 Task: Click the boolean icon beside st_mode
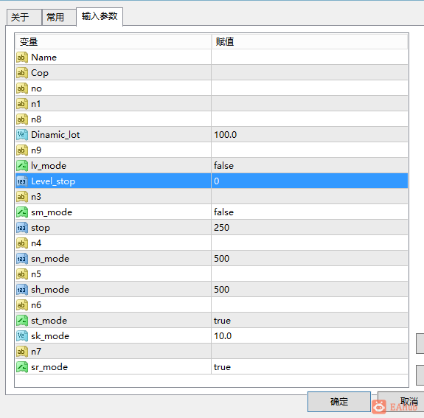click(x=22, y=321)
